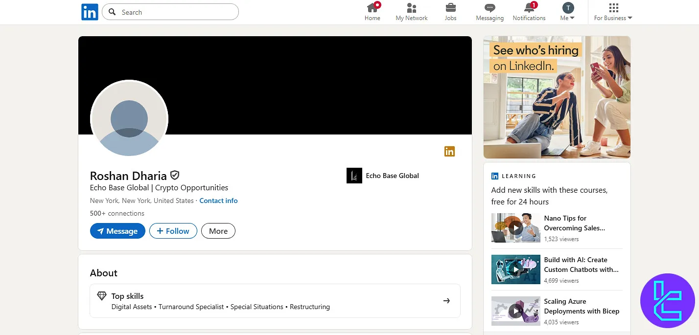Click the About section heading

coord(104,273)
